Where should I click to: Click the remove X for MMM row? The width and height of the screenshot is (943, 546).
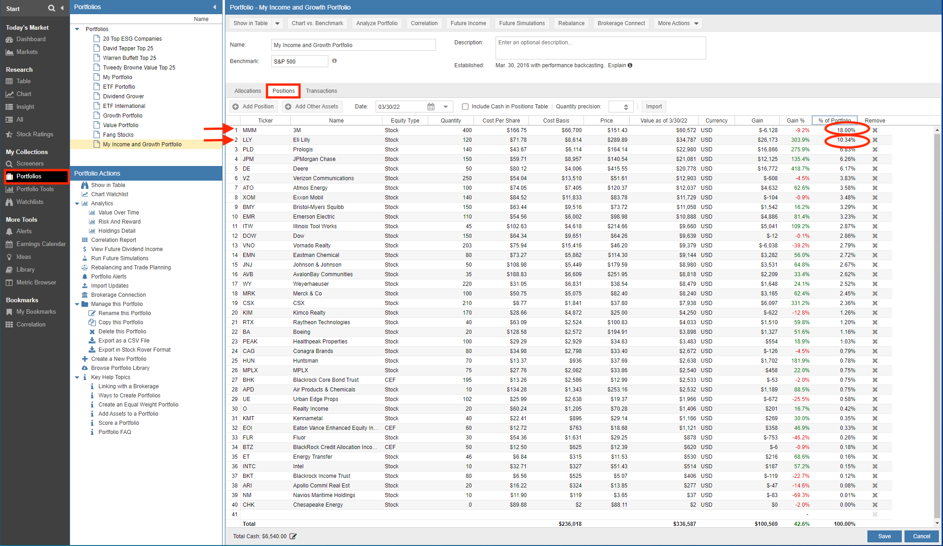point(875,130)
